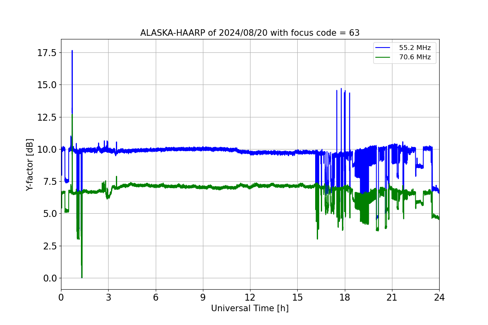
Task: Click the '17.5' y-axis tick label
Action: 47,53
